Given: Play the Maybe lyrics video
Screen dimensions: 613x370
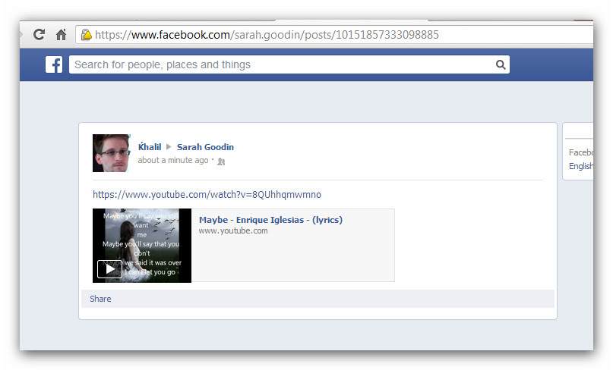Looking at the screenshot, I should (x=110, y=269).
